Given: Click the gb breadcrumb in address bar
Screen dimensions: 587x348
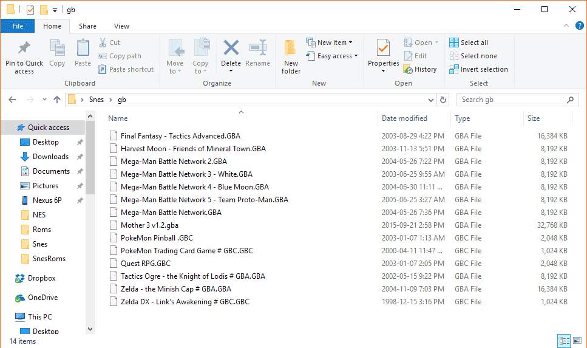Looking at the screenshot, I should (122, 100).
